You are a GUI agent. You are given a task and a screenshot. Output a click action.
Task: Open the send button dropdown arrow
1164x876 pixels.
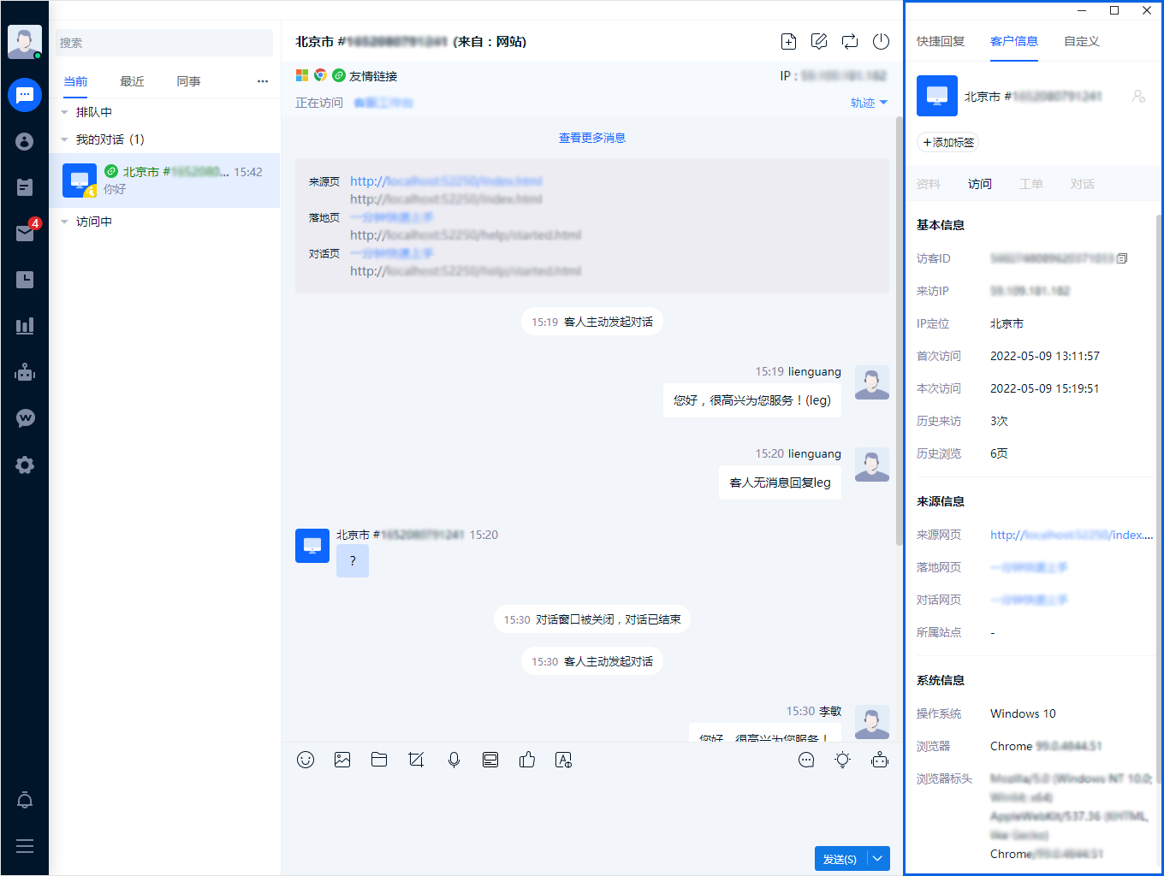click(x=878, y=859)
